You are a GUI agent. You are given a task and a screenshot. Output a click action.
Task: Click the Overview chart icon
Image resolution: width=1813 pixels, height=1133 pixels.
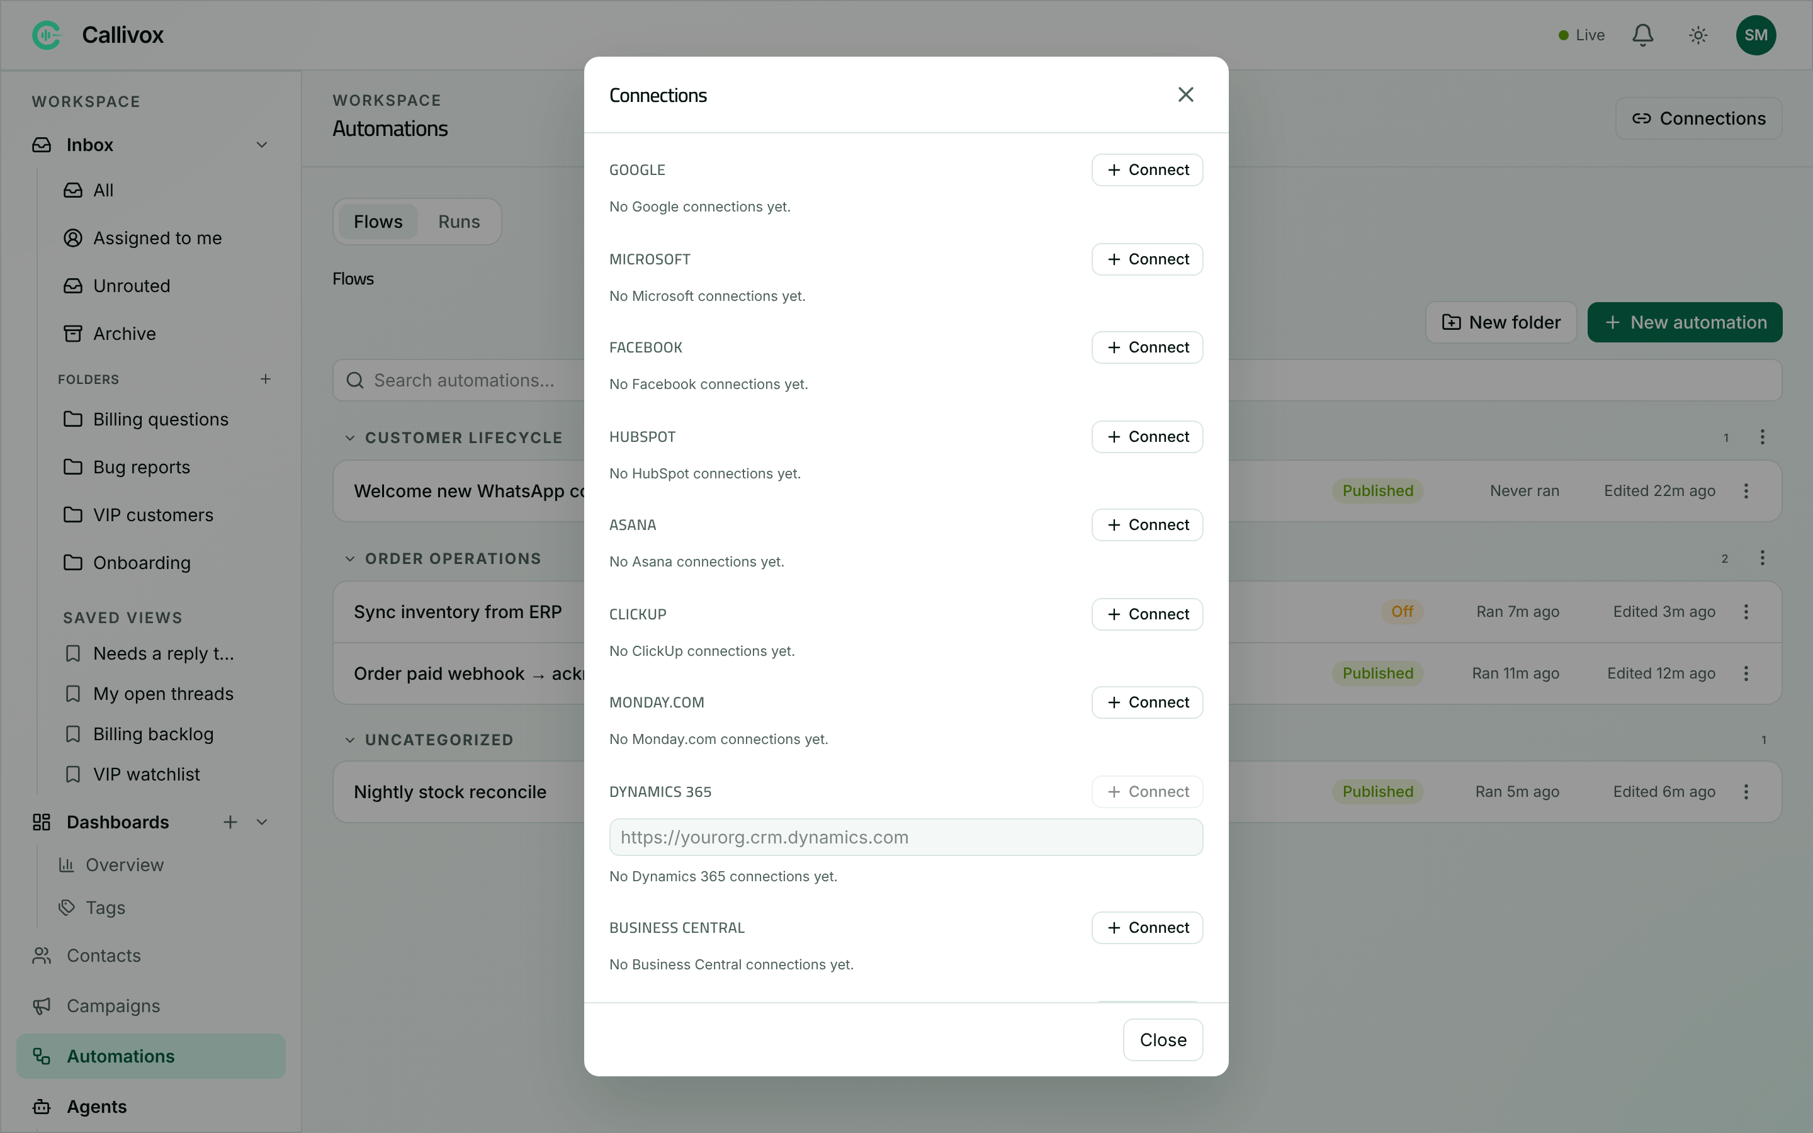67,865
